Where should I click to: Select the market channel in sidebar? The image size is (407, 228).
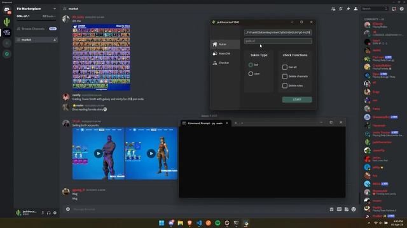pyautogui.click(x=37, y=40)
